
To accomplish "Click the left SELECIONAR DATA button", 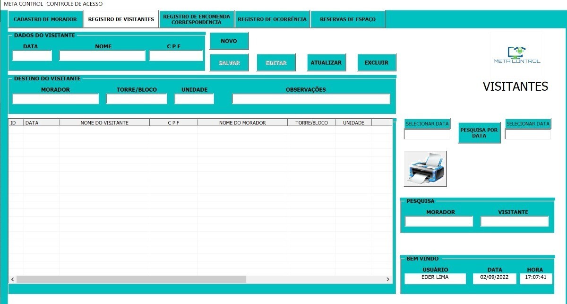I will 427,124.
